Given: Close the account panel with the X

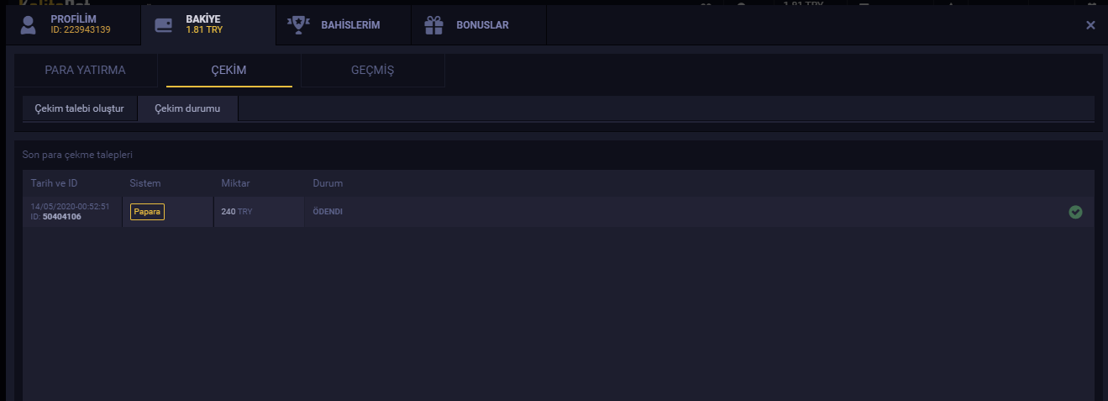Looking at the screenshot, I should click(x=1090, y=25).
